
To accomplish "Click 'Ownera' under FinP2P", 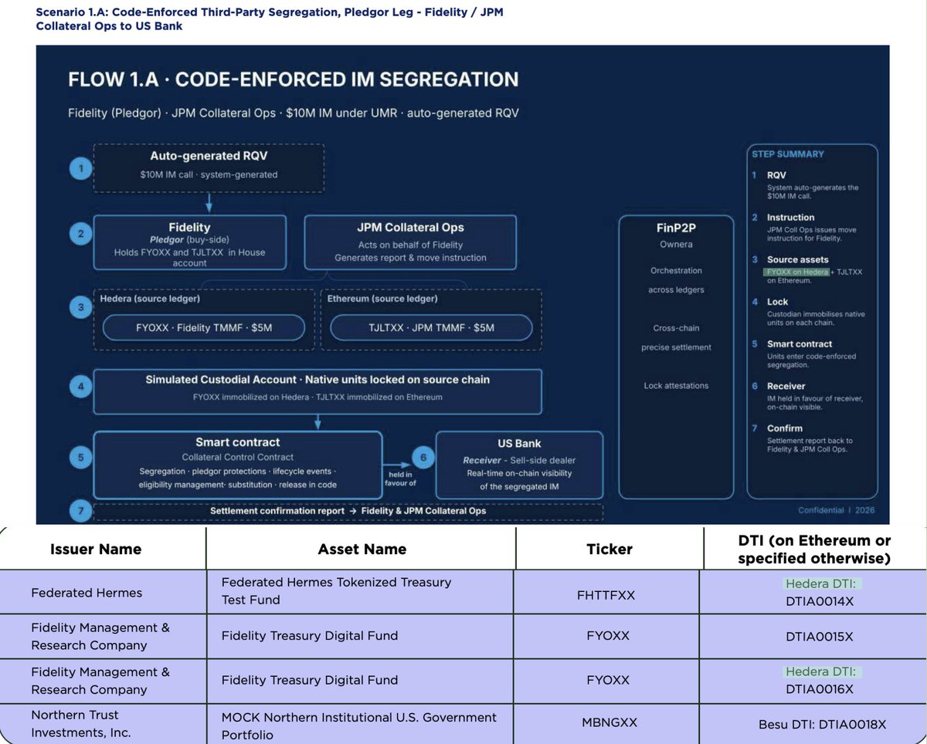I will click(x=676, y=244).
